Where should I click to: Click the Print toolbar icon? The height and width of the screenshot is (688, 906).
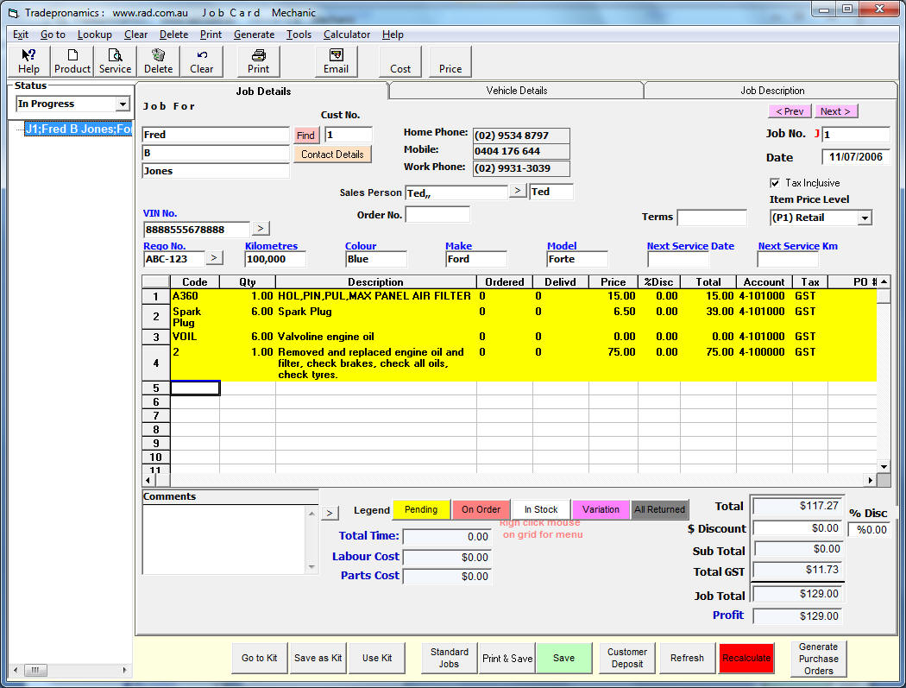(258, 61)
